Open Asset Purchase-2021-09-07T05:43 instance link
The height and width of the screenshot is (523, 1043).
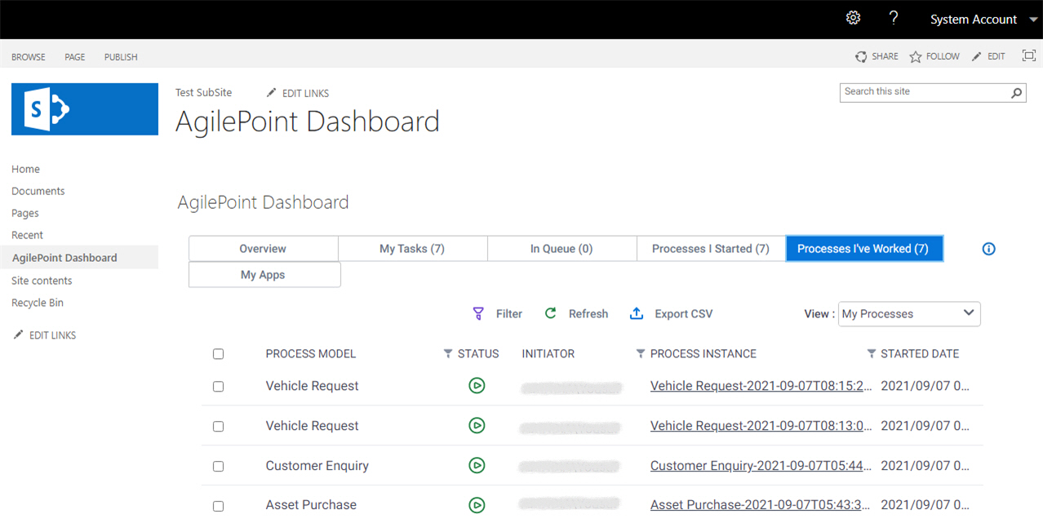pyautogui.click(x=761, y=505)
